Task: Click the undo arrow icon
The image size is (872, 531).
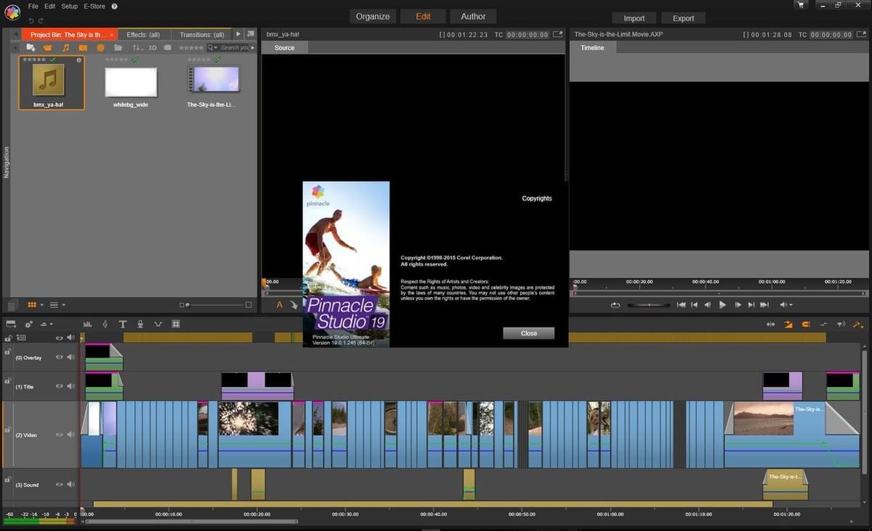Action: 31,20
